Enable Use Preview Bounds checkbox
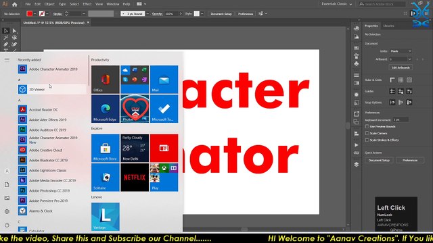The height and width of the screenshot is (243, 433). pyautogui.click(x=367, y=126)
